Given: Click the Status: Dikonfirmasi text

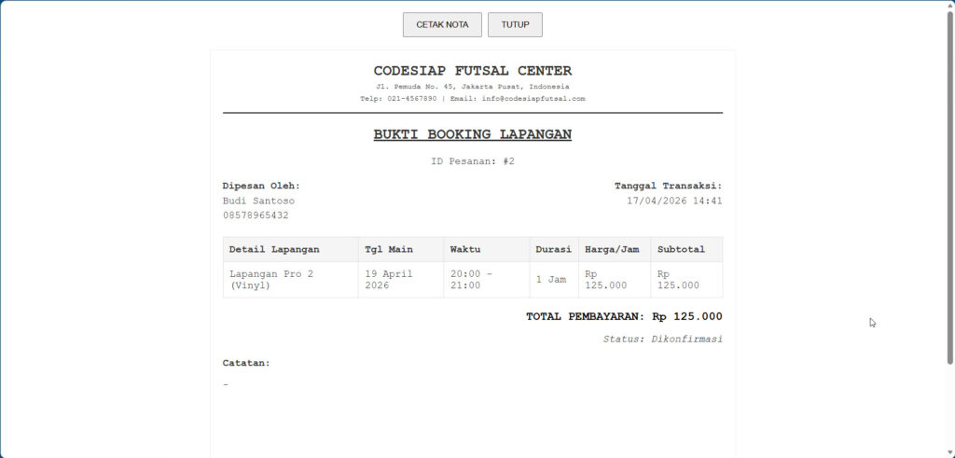Looking at the screenshot, I should [x=662, y=339].
